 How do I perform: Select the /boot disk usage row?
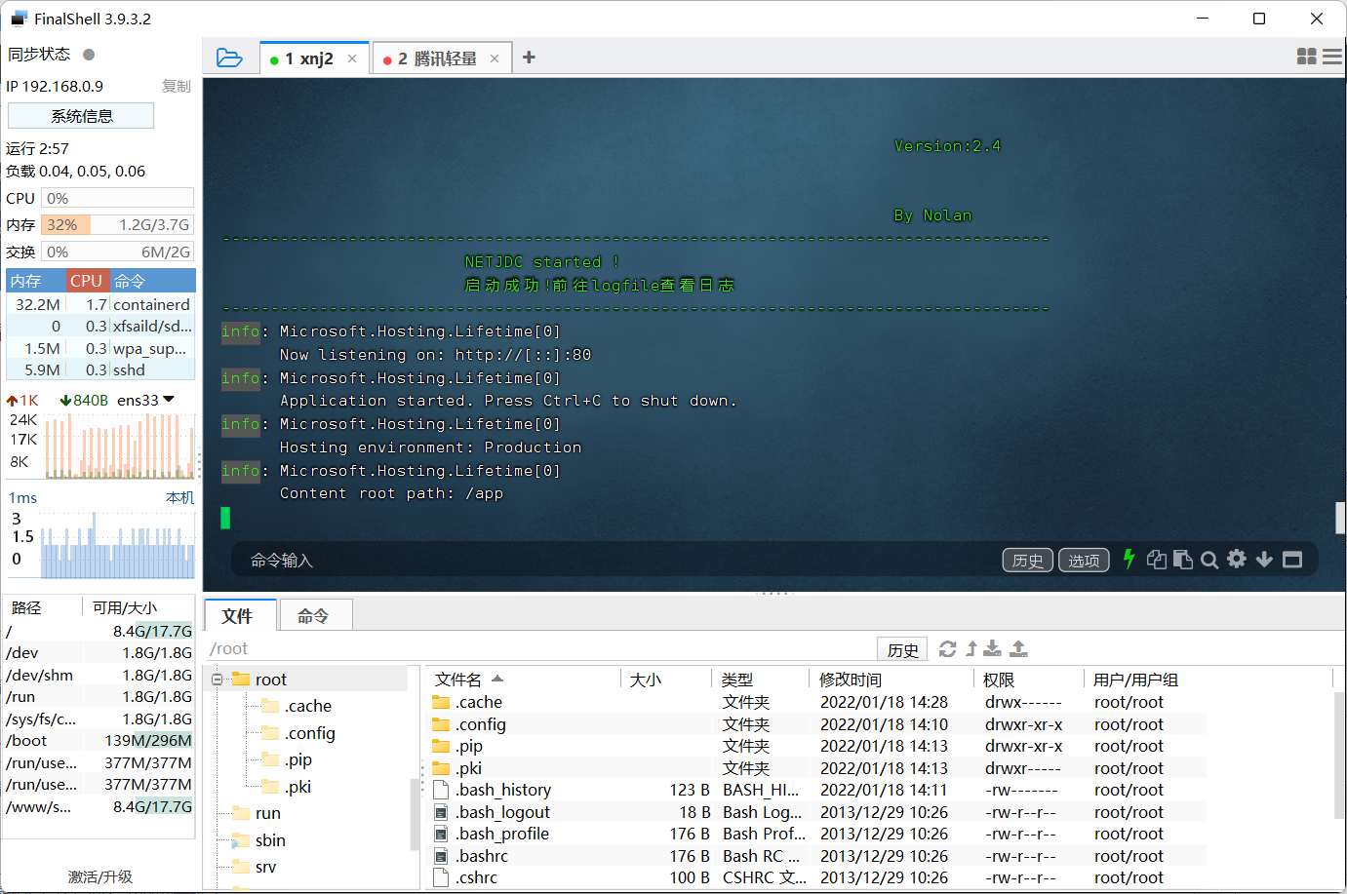click(99, 740)
